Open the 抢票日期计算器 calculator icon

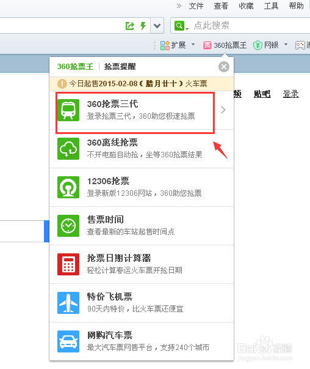(x=68, y=264)
